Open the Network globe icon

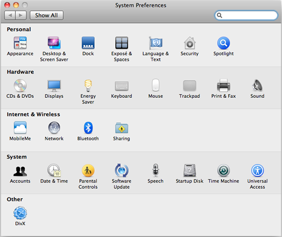(54, 128)
